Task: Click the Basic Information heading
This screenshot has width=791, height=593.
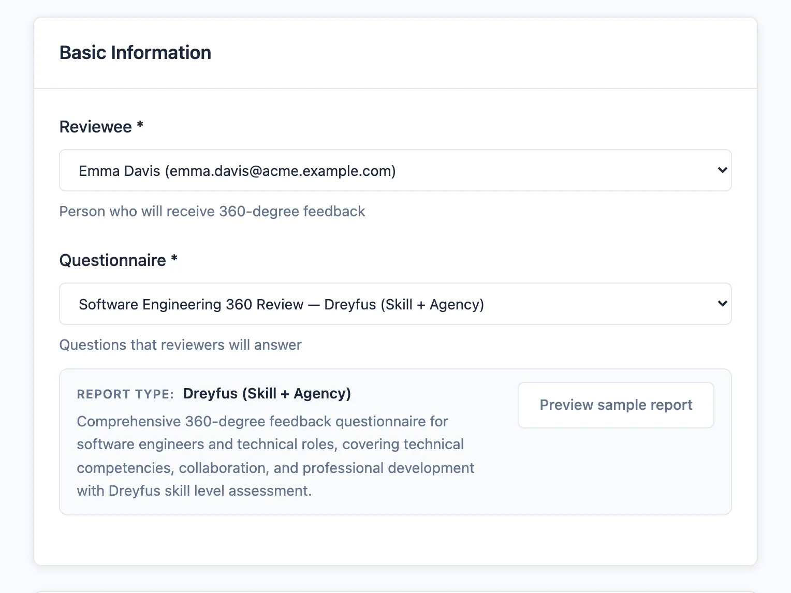Action: [135, 53]
